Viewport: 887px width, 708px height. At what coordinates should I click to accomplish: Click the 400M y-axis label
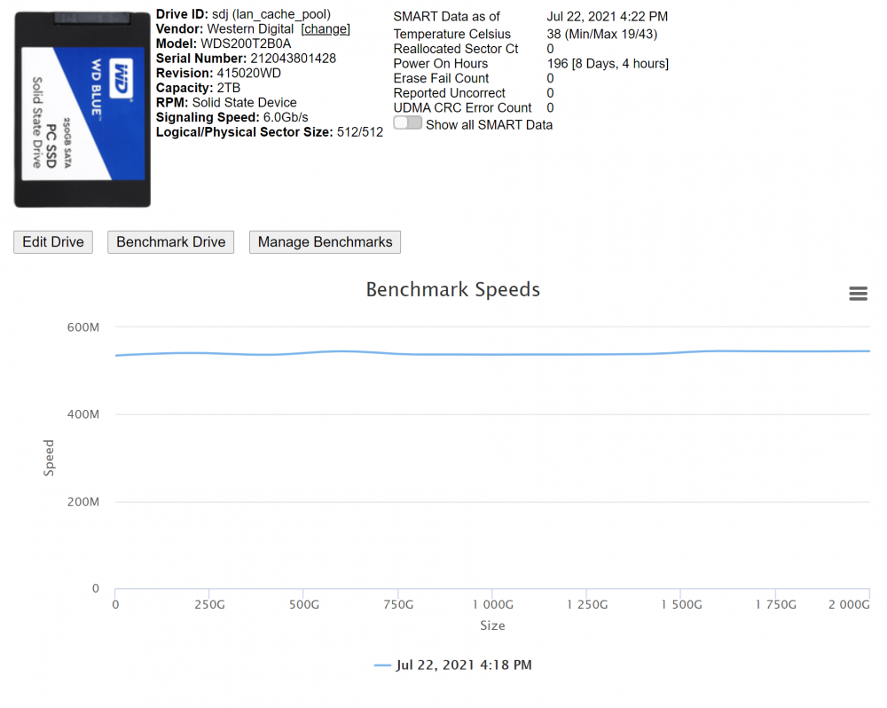point(83,414)
